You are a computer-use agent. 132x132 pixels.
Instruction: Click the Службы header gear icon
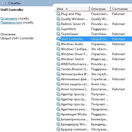(x=4, y=3)
